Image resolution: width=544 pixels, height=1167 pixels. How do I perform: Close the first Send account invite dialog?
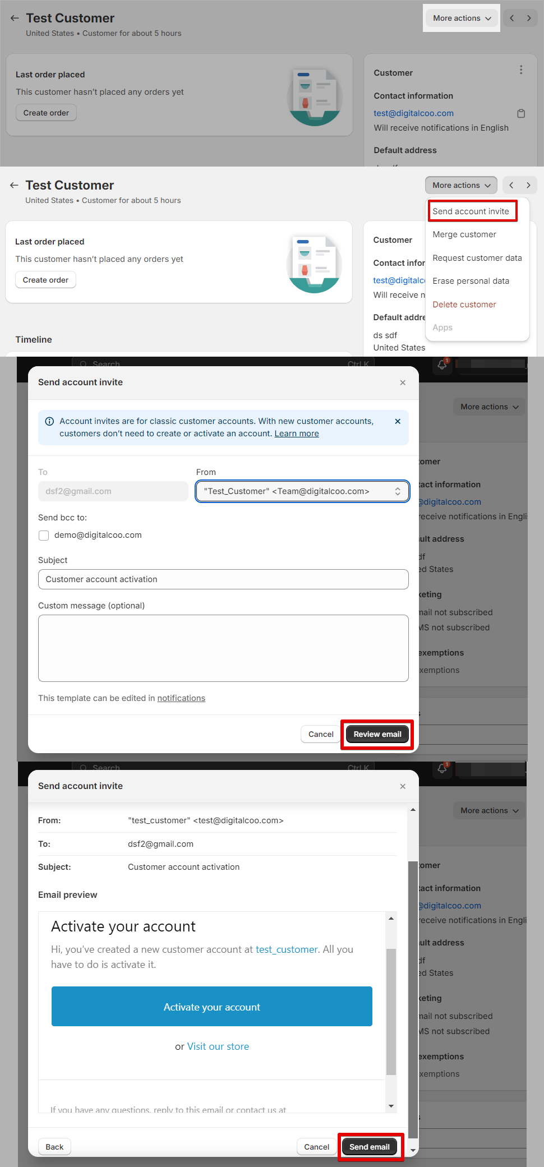[x=403, y=382]
